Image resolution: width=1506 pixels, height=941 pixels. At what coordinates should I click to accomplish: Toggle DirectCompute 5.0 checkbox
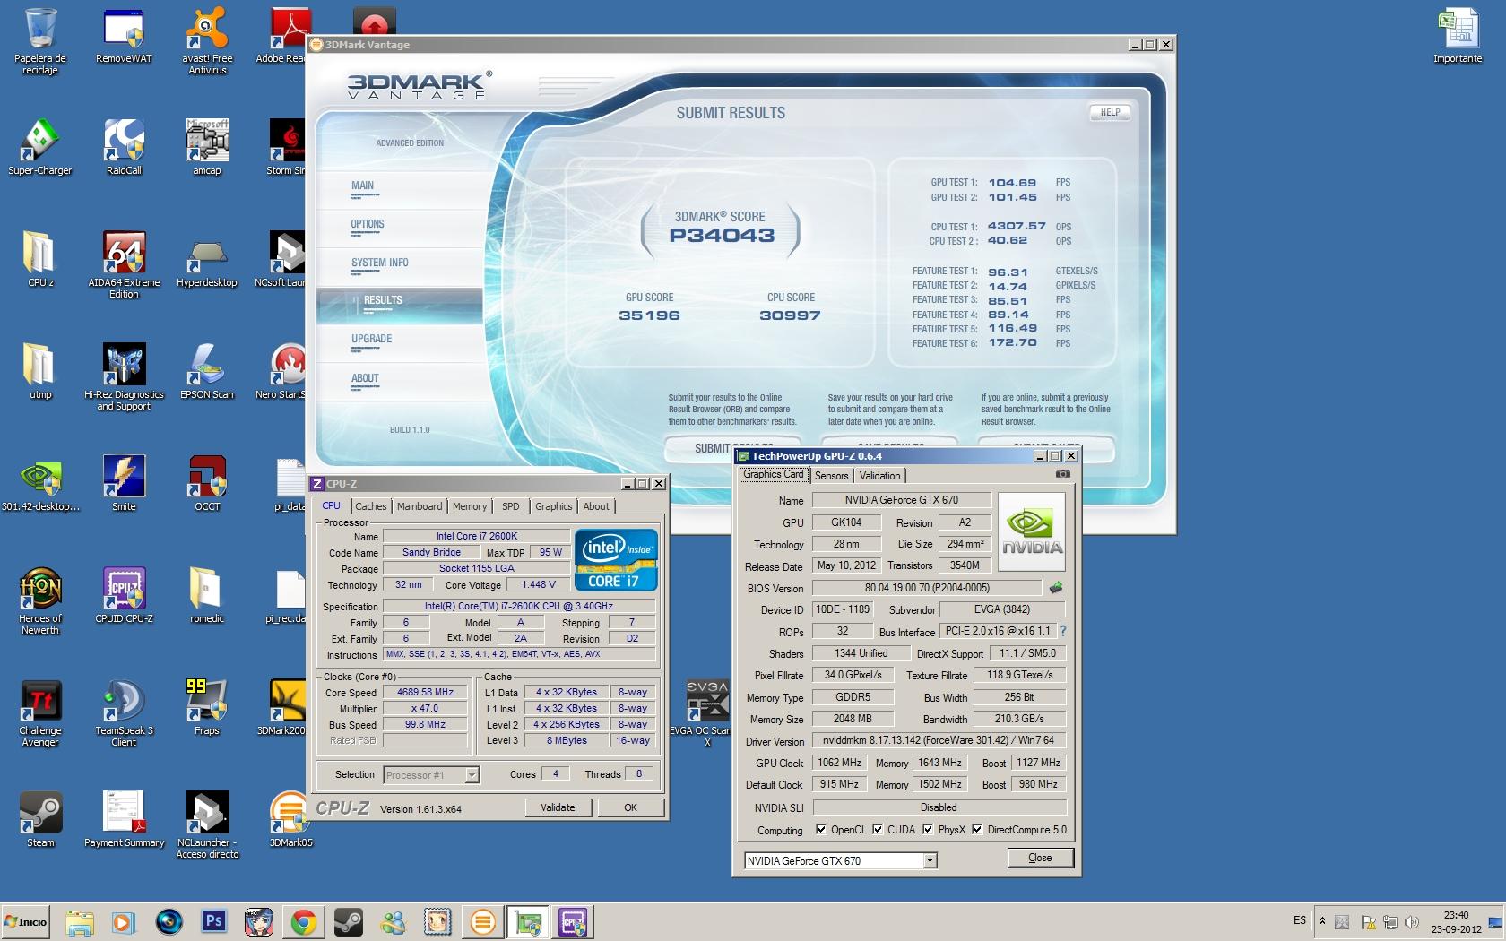(976, 829)
